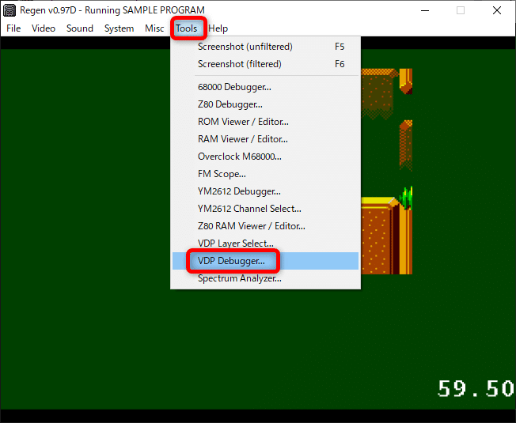Launch the Z80 Debugger

(265, 104)
